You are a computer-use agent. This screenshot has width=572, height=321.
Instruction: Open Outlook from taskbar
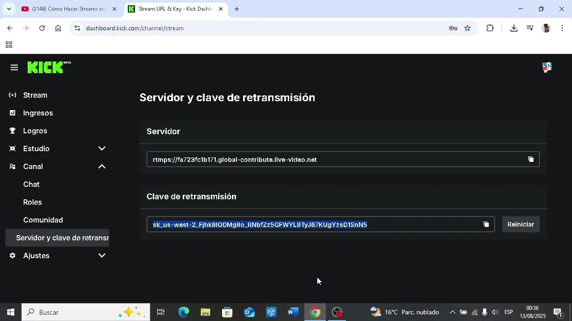click(x=249, y=312)
